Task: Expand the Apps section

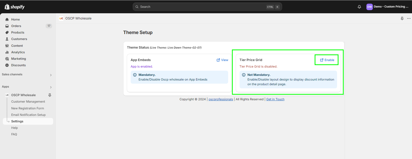Action: [x=51, y=87]
